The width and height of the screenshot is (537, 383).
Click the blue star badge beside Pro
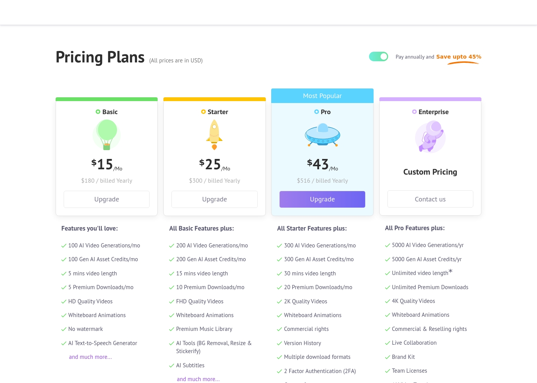[x=316, y=112]
